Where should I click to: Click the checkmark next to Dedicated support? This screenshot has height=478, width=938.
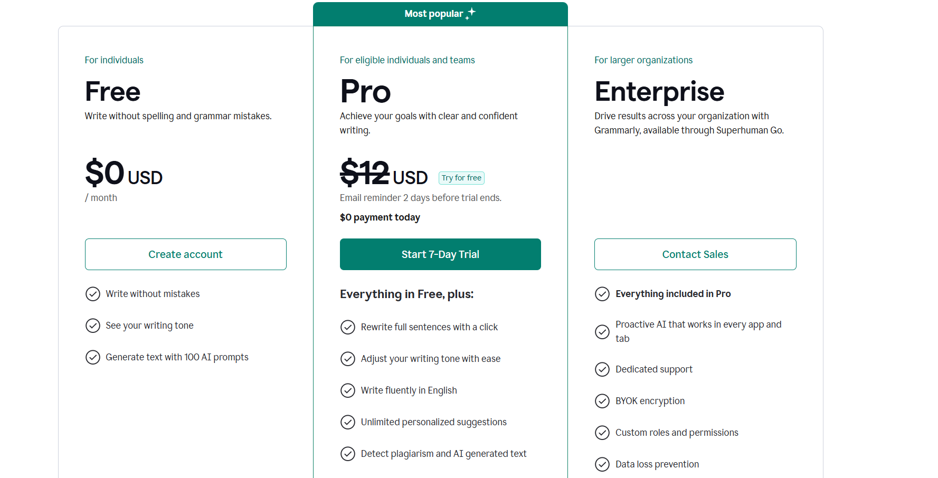[x=602, y=369]
